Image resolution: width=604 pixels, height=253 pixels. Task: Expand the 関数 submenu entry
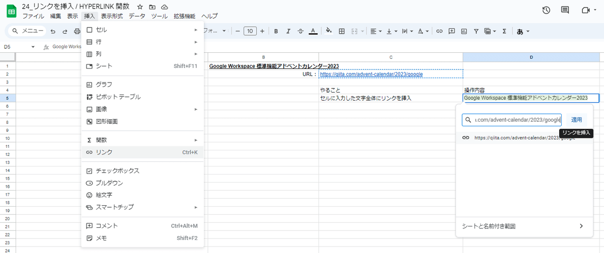142,140
